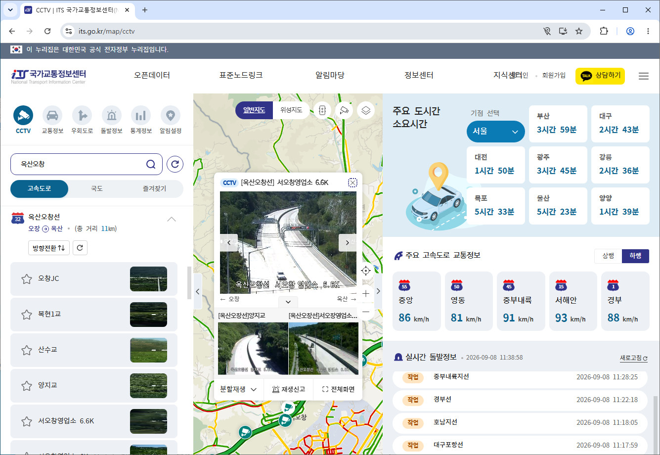660x455 pixels.
Task: Open the 우회도로 detour icon
Action: 82,120
